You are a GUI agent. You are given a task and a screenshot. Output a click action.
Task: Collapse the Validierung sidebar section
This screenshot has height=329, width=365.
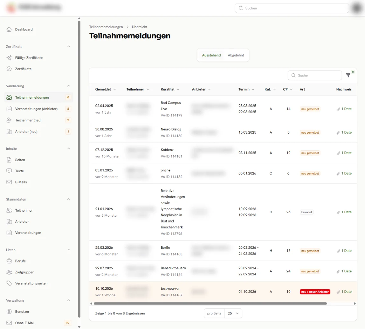pos(69,86)
